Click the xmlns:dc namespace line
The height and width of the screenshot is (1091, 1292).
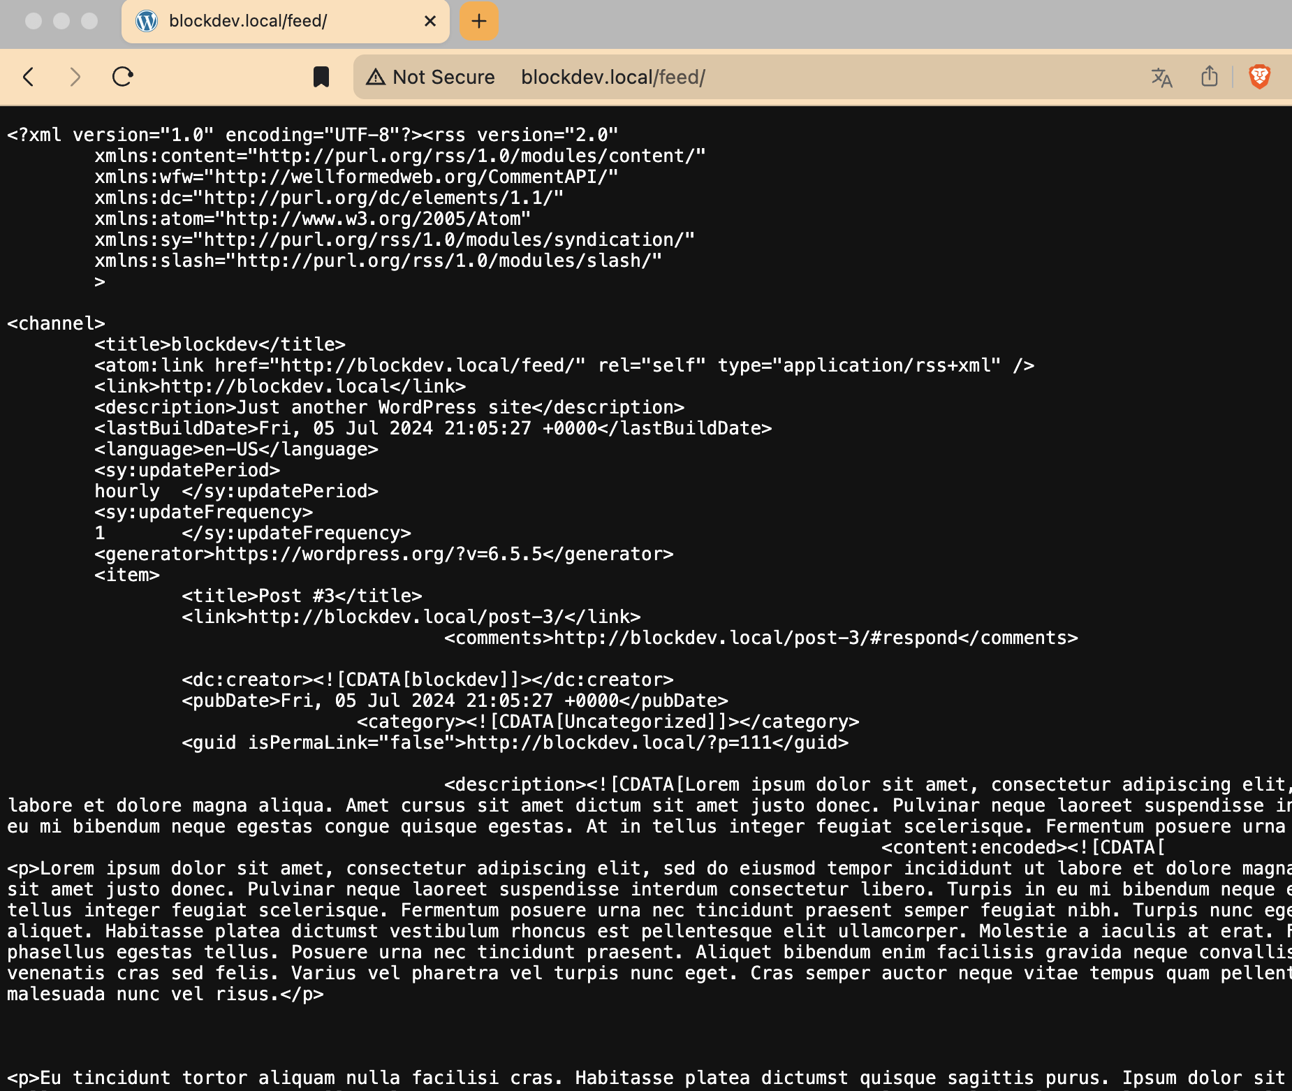(x=329, y=198)
